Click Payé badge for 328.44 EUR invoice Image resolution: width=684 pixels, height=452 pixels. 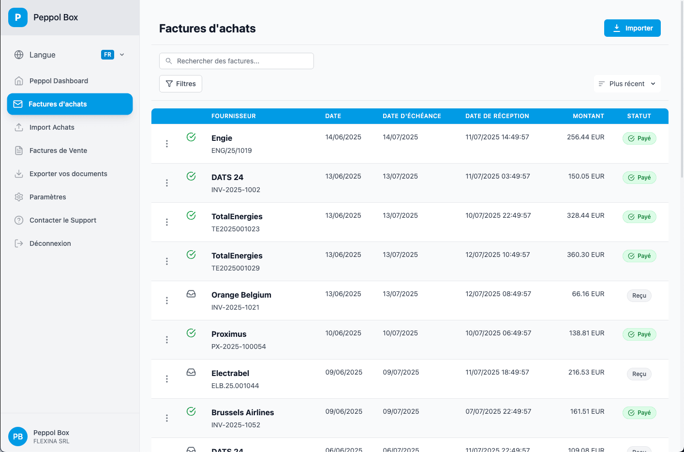click(639, 217)
